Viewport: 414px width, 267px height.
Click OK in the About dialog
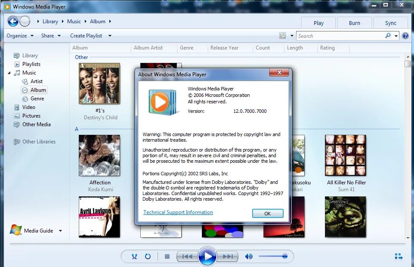pyautogui.click(x=267, y=213)
